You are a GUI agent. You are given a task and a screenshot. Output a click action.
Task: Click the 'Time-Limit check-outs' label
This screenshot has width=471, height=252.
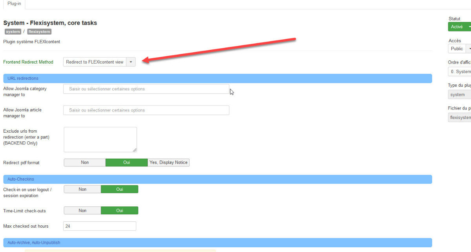pyautogui.click(x=24, y=211)
